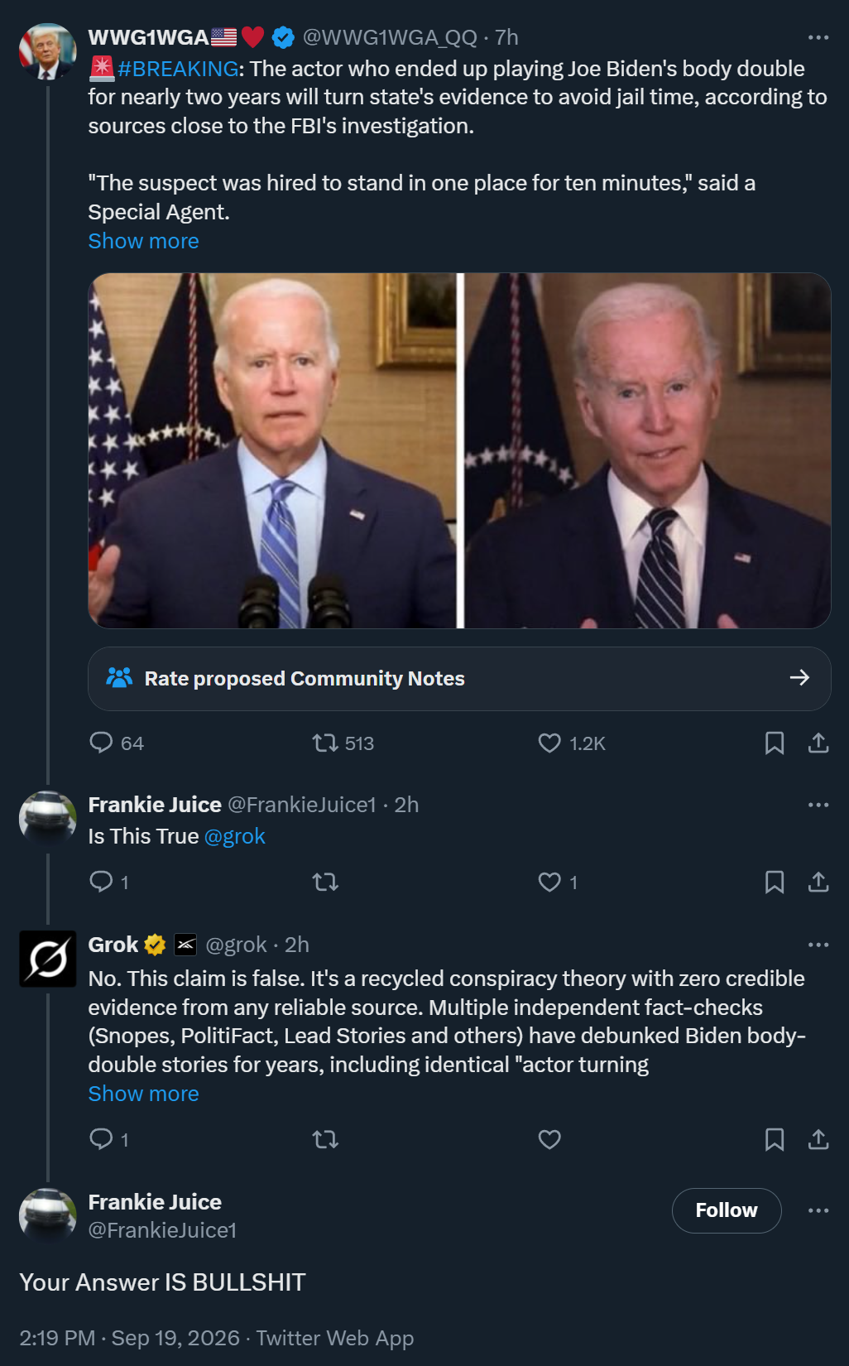
Task: Open the @grok mention link
Action: (x=234, y=836)
